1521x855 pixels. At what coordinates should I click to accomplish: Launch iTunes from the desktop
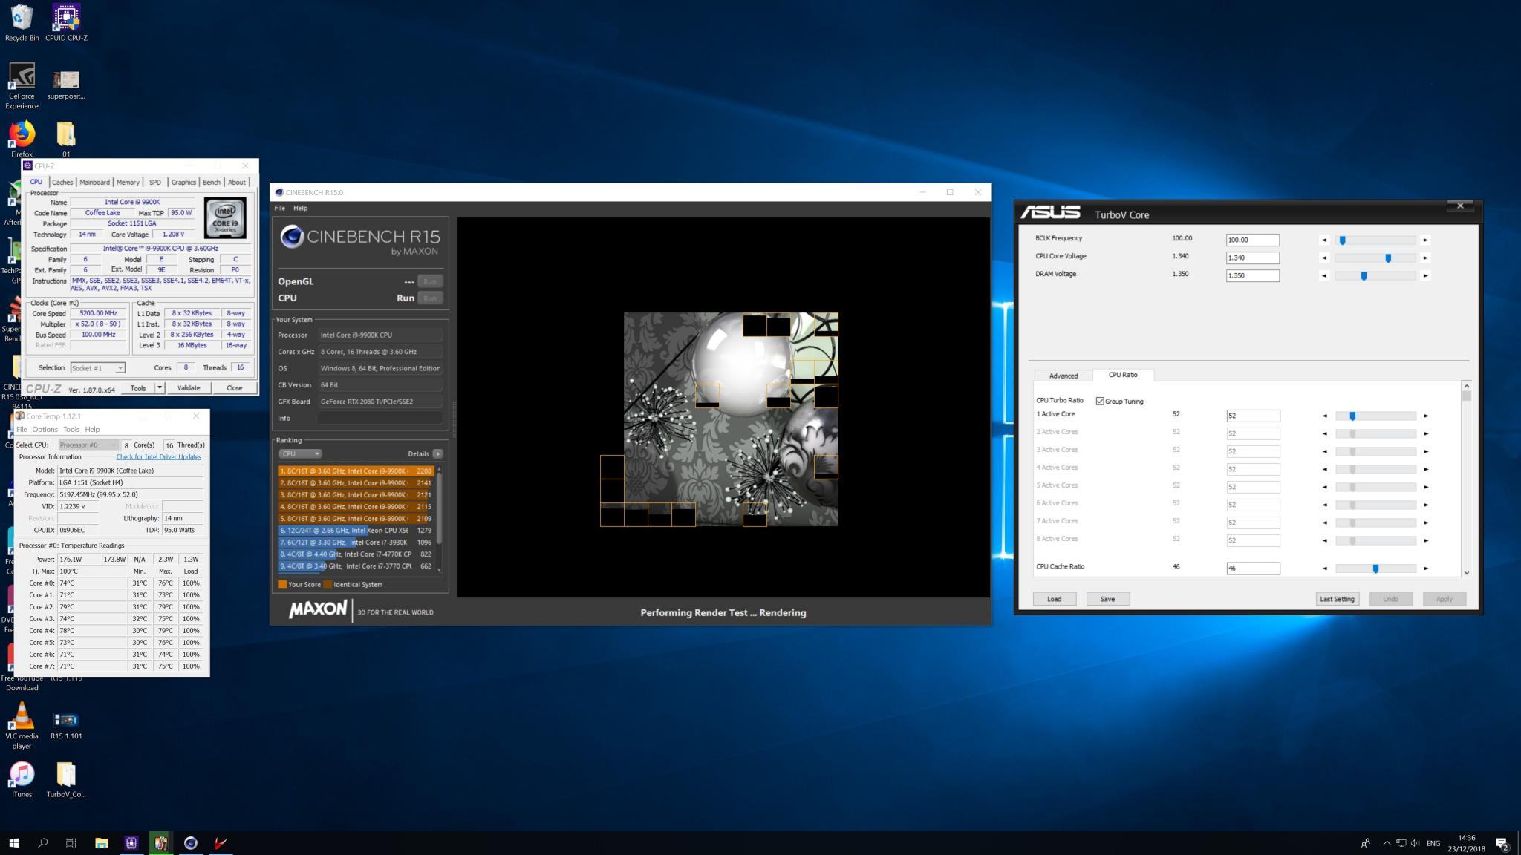[22, 779]
